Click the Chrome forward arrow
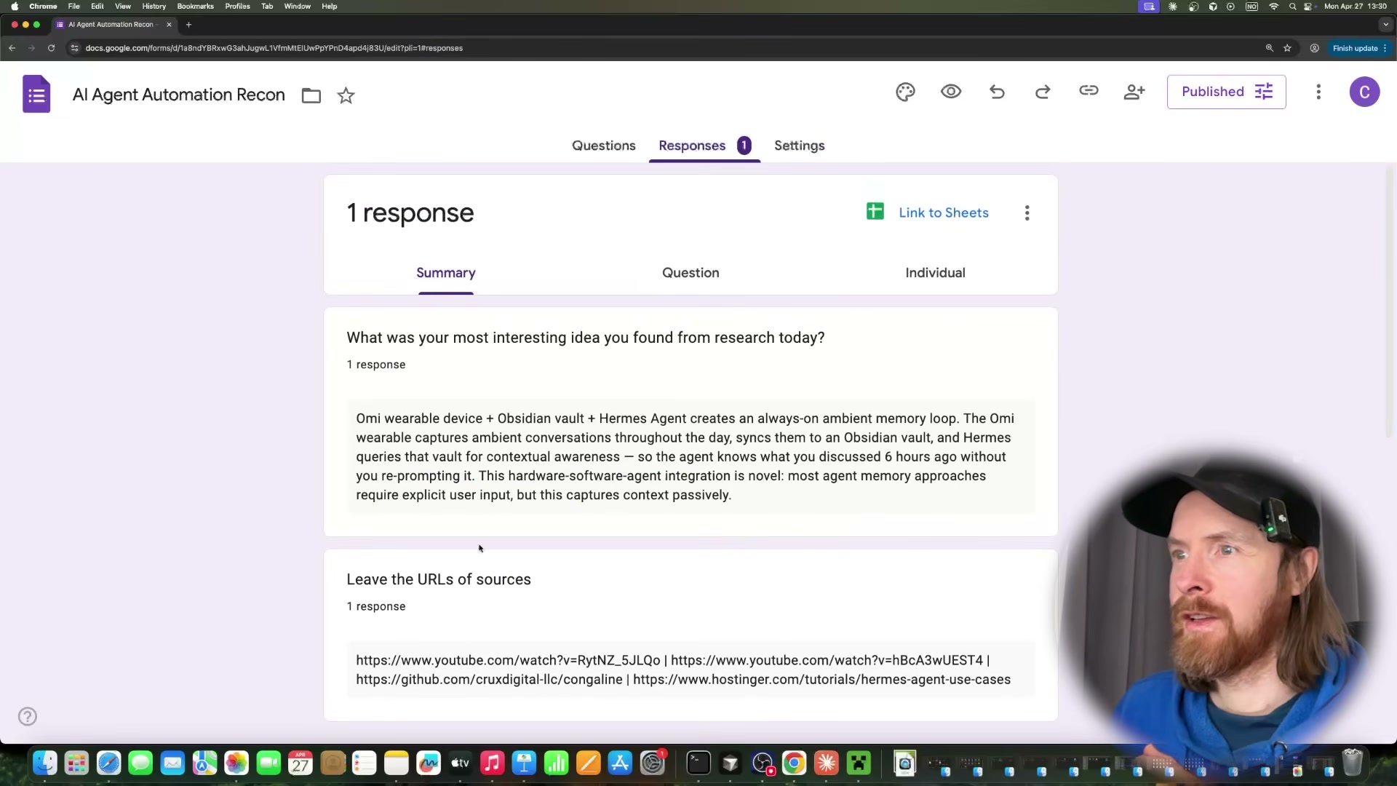Viewport: 1397px width, 786px height. 31,48
